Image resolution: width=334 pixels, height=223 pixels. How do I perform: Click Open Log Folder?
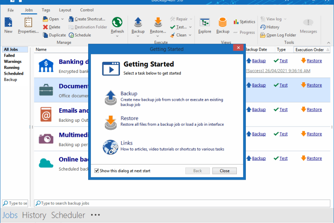(278, 35)
